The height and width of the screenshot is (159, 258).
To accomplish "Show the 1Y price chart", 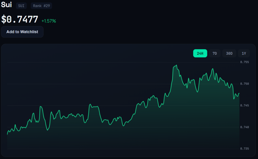I will [244, 53].
